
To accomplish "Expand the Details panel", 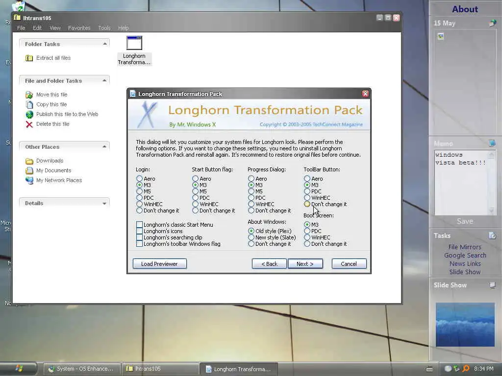I will (104, 203).
